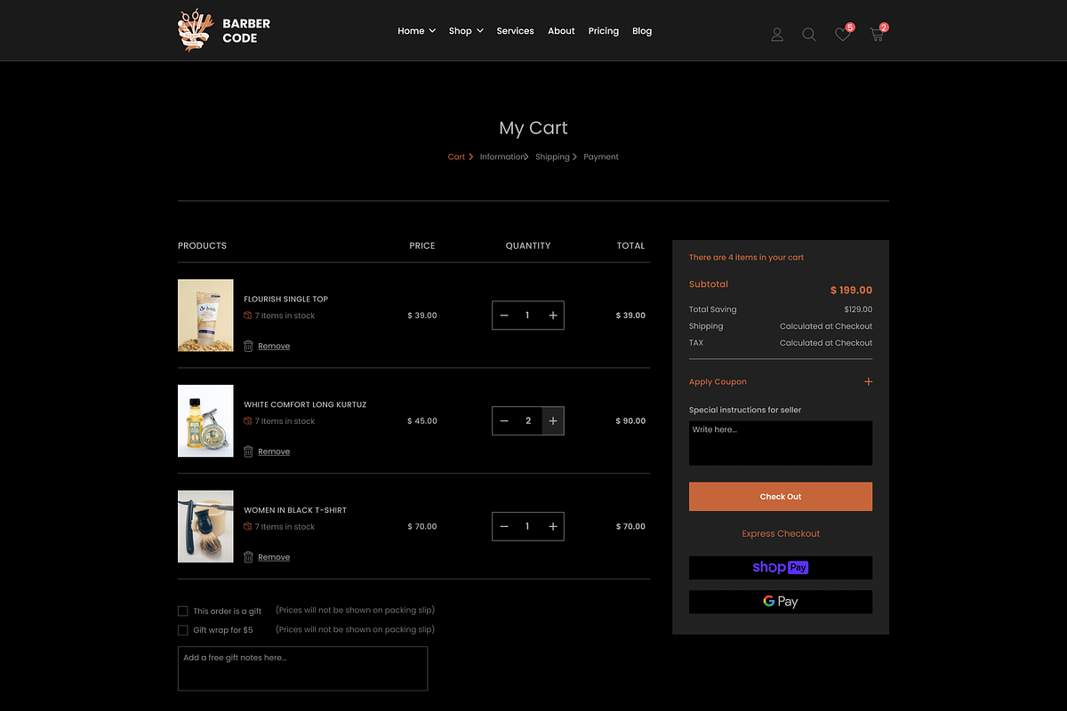The width and height of the screenshot is (1067, 711).
Task: Click the 'WHITE COMFORT LONG KURTUZ' product name
Action: tap(305, 405)
